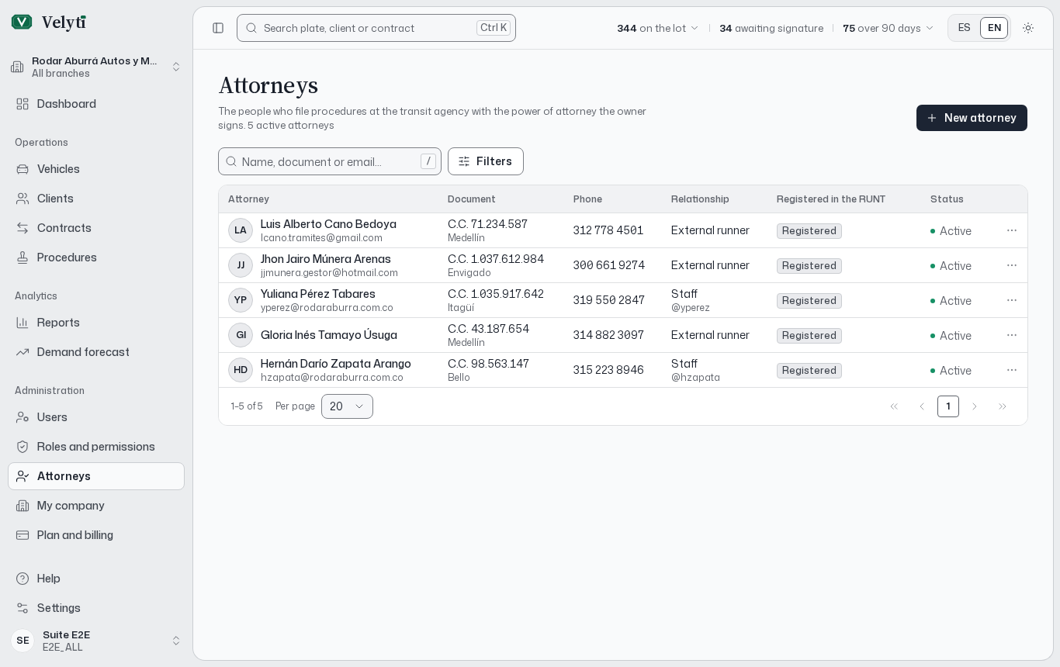The height and width of the screenshot is (667, 1060).
Task: Open Vehicles in the sidebar
Action: tap(96, 169)
